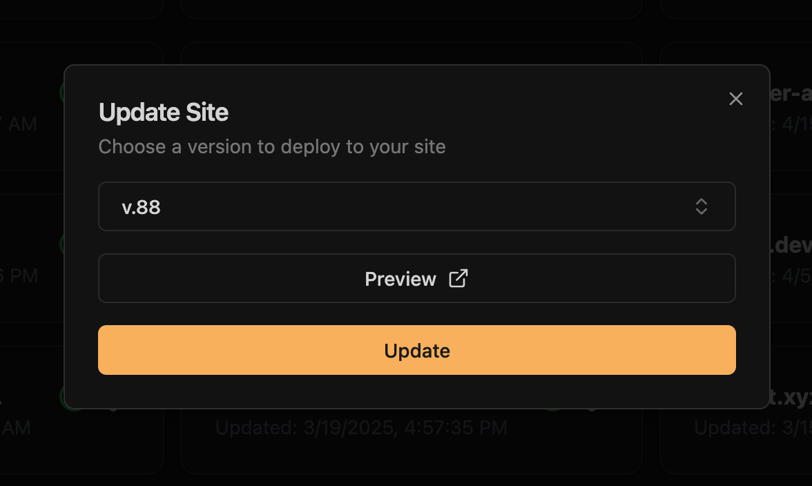Click dimmed "Updated: 3/19/2025, 4:57:35 PM" timestamp
Screen dimensions: 812x486
point(361,428)
